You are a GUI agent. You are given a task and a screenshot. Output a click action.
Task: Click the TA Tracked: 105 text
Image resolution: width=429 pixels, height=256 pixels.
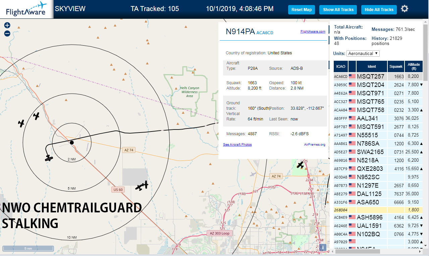(155, 9)
